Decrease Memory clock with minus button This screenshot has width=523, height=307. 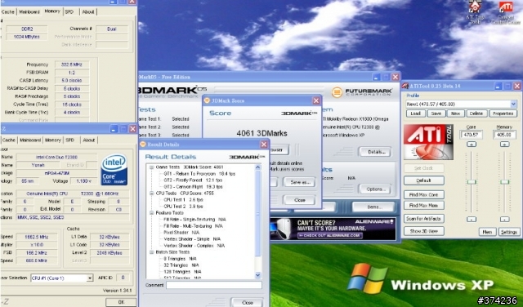click(x=504, y=220)
